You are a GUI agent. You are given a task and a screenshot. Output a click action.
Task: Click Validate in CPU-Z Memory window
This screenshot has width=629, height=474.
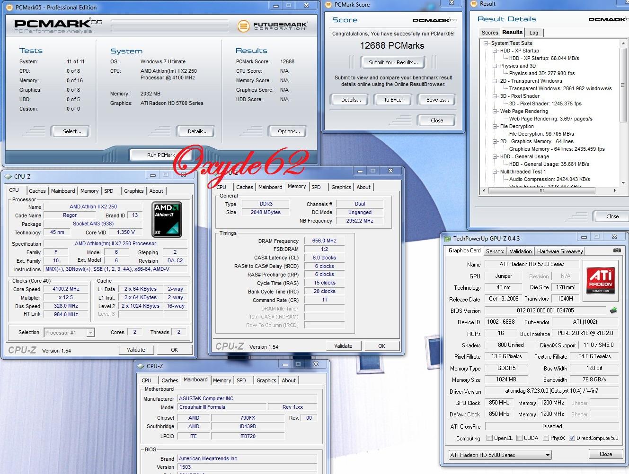(x=343, y=346)
